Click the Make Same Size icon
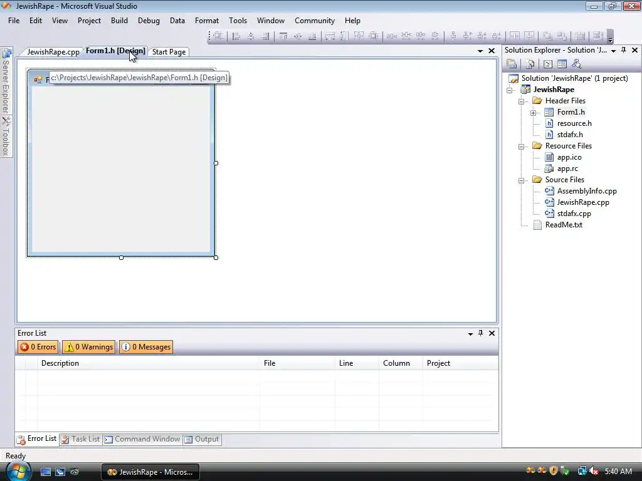This screenshot has height=481, width=642. coord(359,36)
